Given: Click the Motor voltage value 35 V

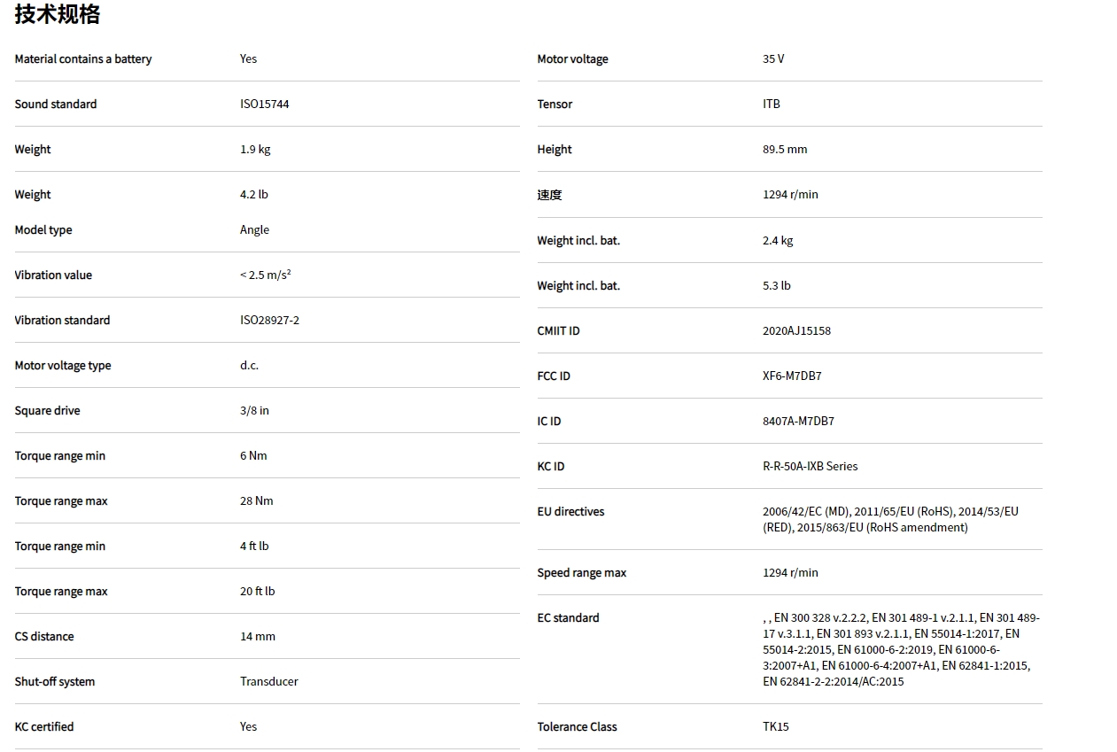Looking at the screenshot, I should (773, 59).
